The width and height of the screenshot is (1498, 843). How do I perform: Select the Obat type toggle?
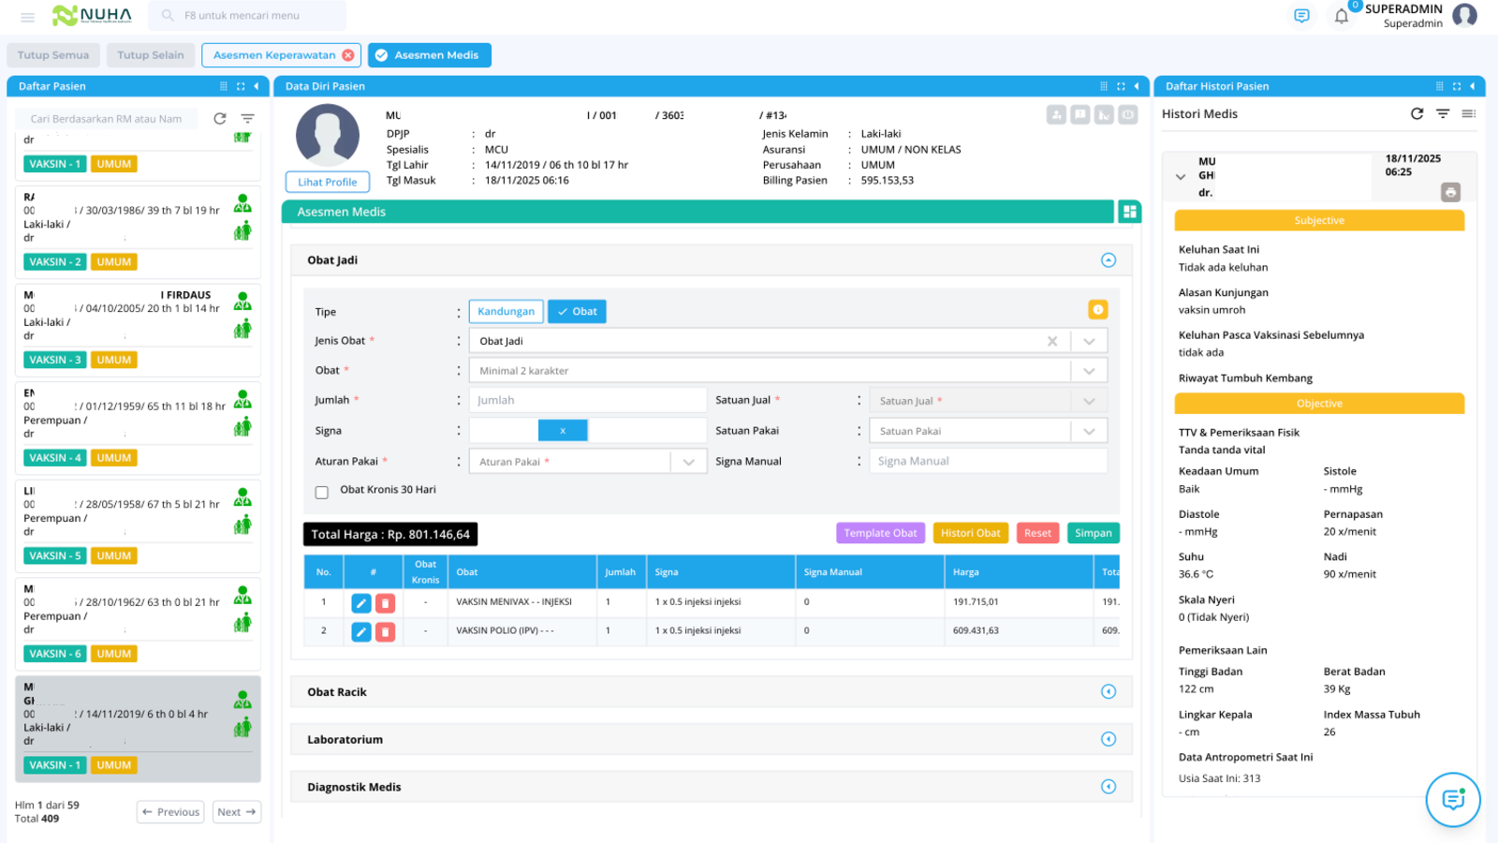pyautogui.click(x=577, y=311)
